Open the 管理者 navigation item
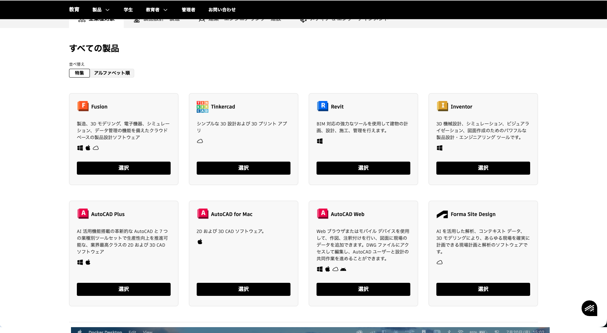 [x=189, y=10]
